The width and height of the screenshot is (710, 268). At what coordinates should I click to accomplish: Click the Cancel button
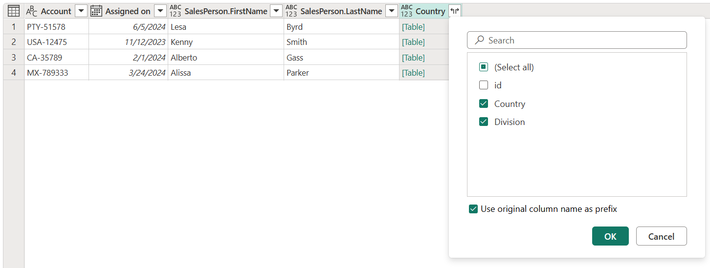(661, 236)
